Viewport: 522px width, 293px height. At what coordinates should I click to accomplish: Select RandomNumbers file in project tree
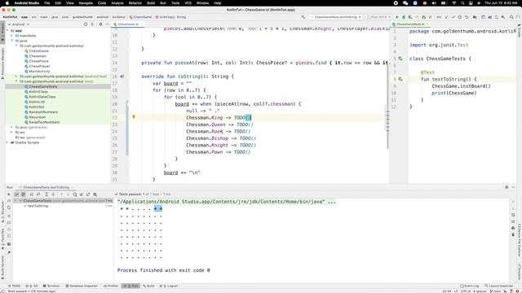coord(43,112)
